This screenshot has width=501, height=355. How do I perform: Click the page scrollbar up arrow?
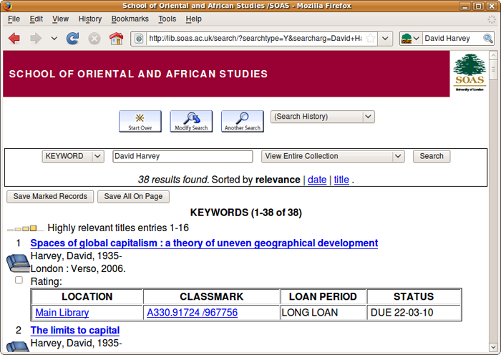coord(493,55)
